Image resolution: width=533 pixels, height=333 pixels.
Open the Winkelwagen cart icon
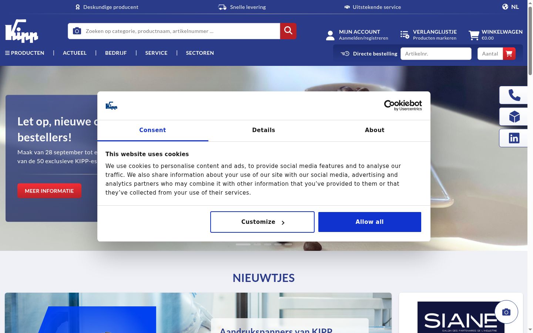pyautogui.click(x=474, y=35)
